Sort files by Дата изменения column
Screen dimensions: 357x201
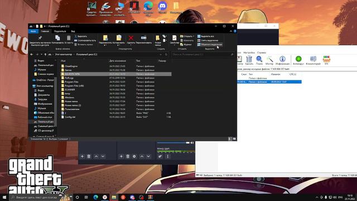[x=118, y=61]
